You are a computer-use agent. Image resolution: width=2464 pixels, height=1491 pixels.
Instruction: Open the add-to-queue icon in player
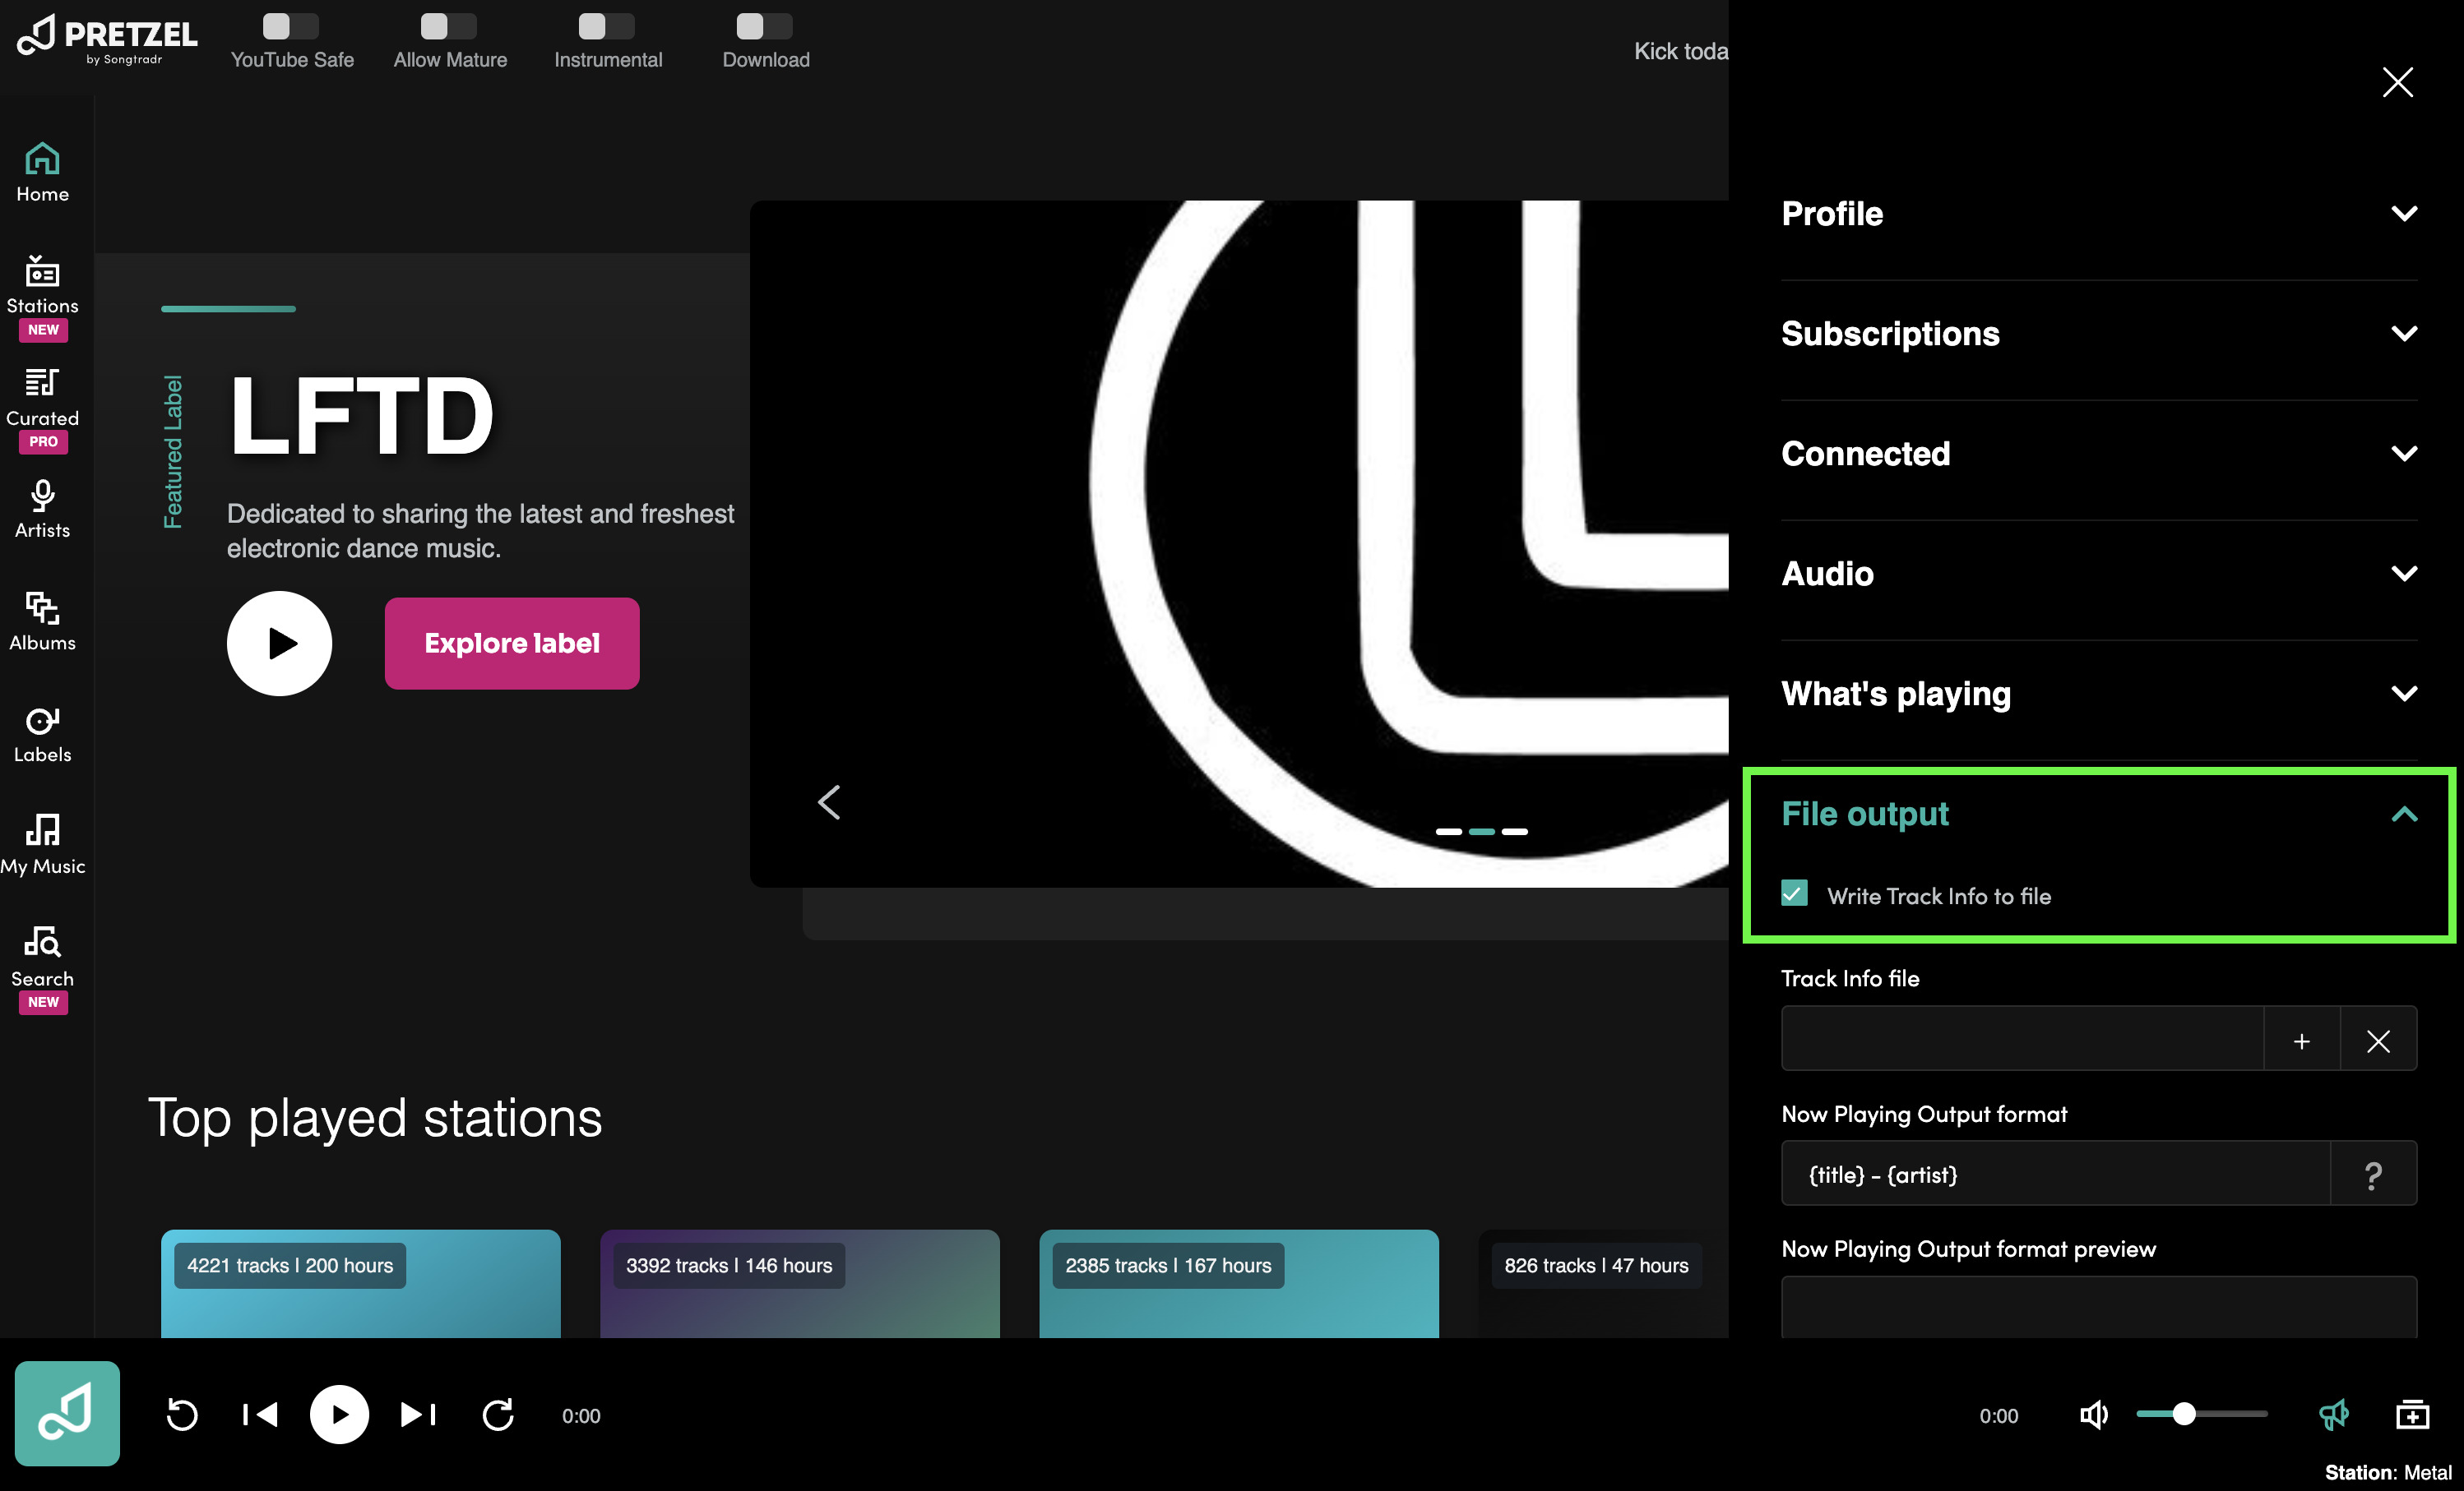(x=2412, y=1415)
